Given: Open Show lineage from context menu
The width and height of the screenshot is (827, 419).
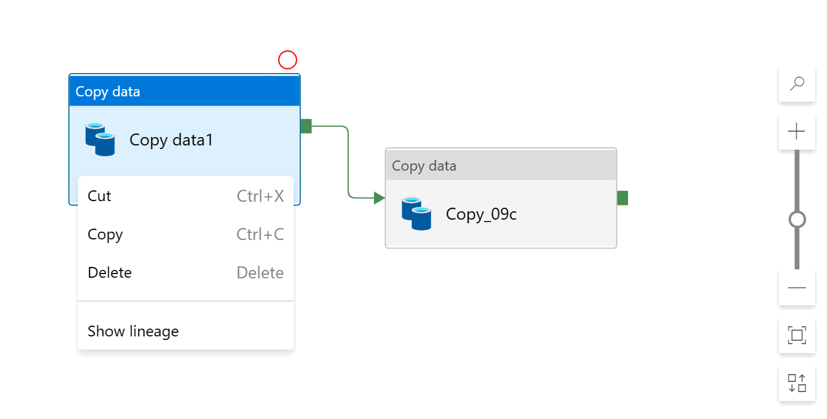Looking at the screenshot, I should pyautogui.click(x=133, y=332).
